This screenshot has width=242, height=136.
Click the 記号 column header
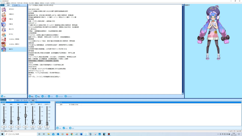pyautogui.click(x=61, y=105)
